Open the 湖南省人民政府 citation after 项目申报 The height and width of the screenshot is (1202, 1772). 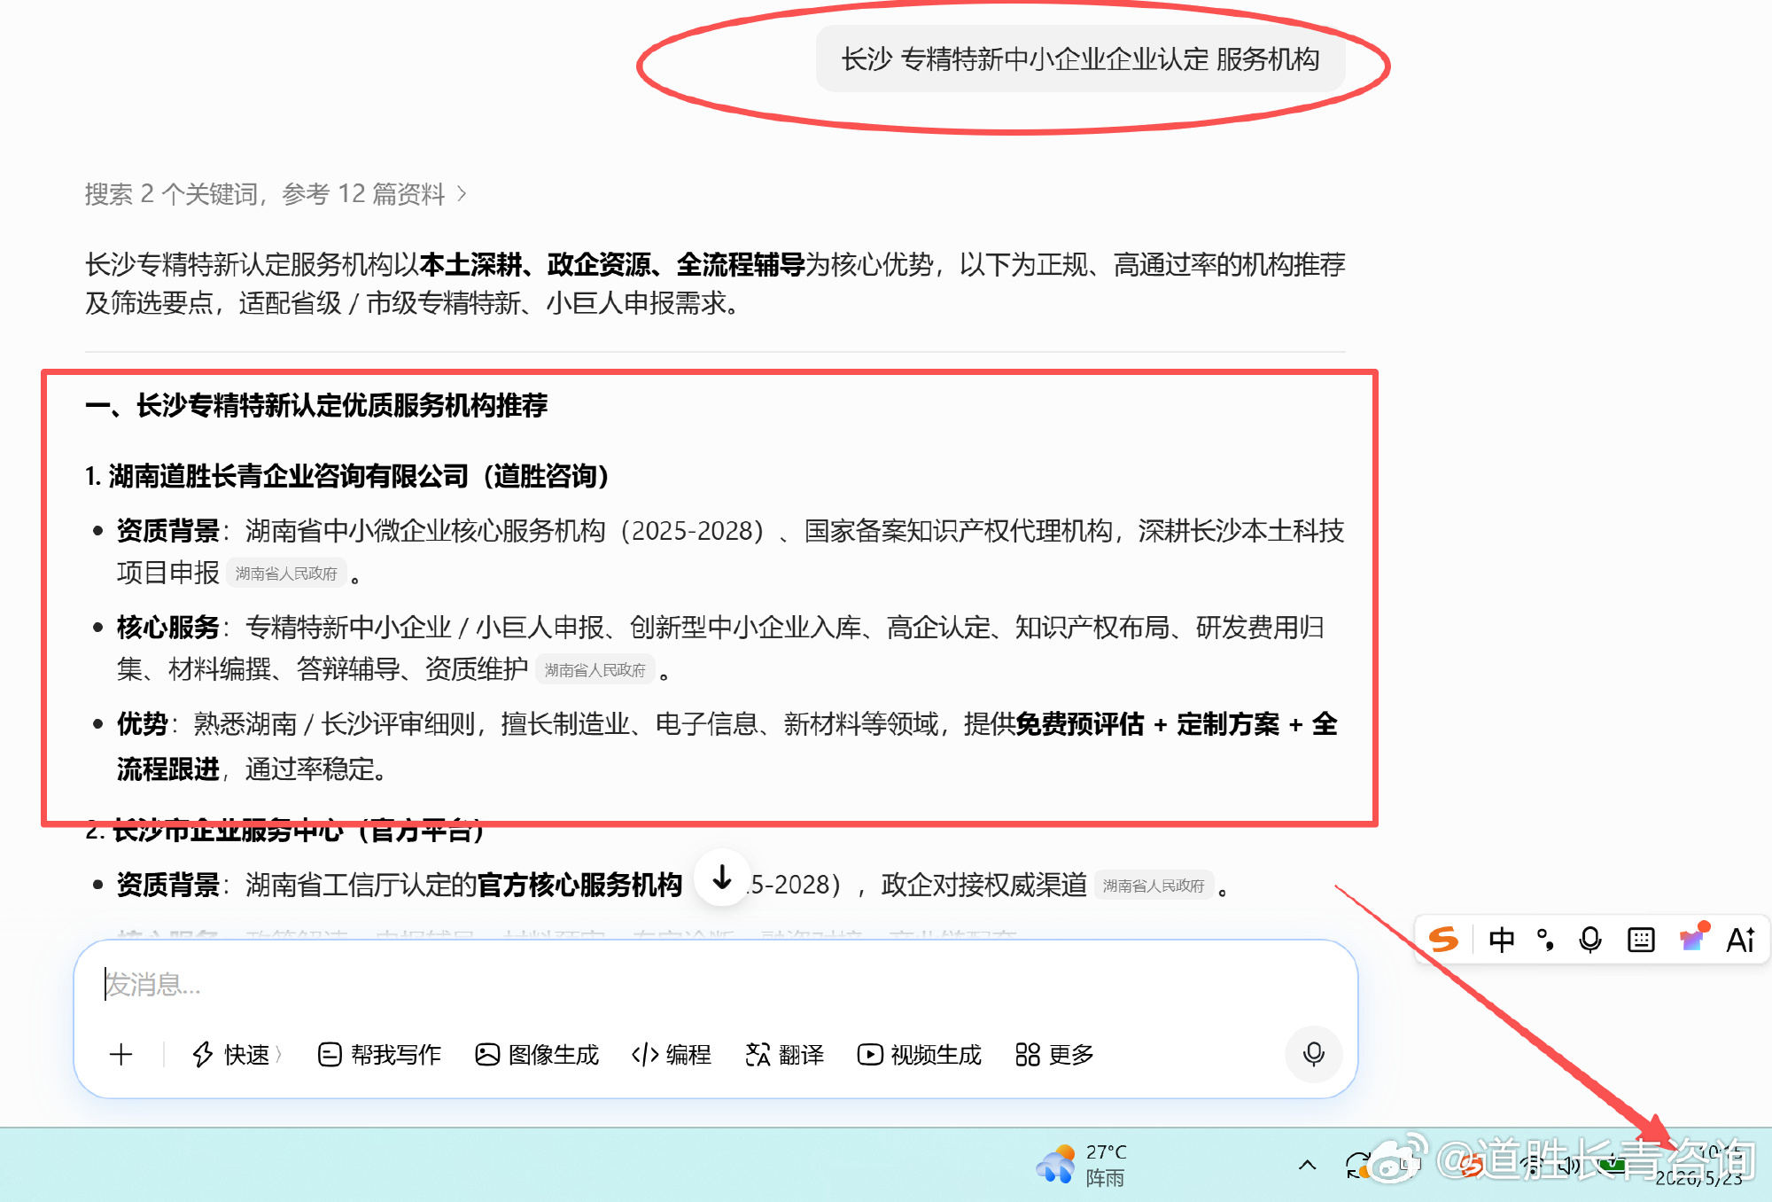pos(286,574)
